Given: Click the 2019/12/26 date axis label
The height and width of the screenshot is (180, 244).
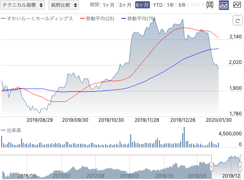Looking at the screenshot, I should [183, 120].
